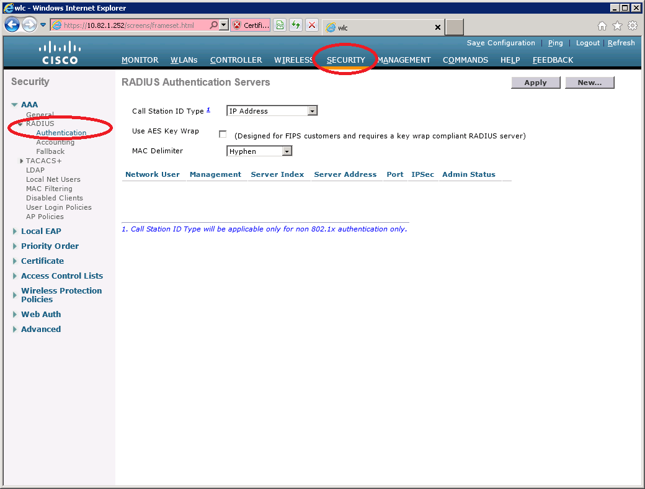Open the HELP menu
The image size is (645, 489).
point(510,60)
